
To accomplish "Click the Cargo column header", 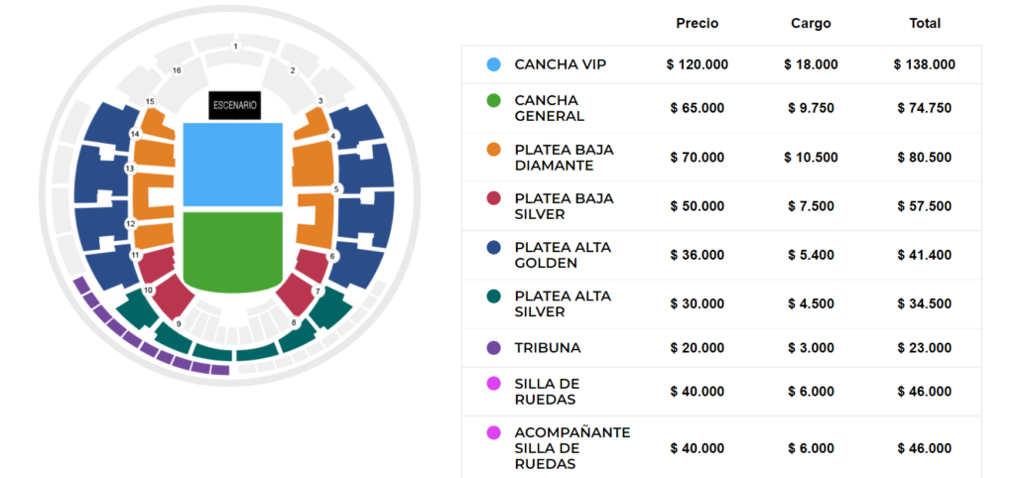I will (811, 23).
